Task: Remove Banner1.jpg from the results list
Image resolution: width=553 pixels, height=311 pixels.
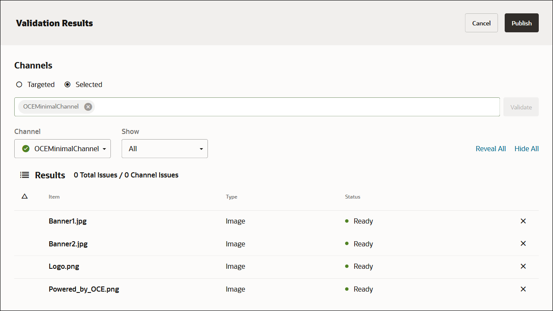Action: [523, 221]
